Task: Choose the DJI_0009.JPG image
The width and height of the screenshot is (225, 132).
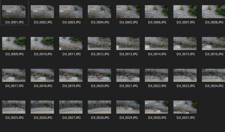Action: pos(14,44)
